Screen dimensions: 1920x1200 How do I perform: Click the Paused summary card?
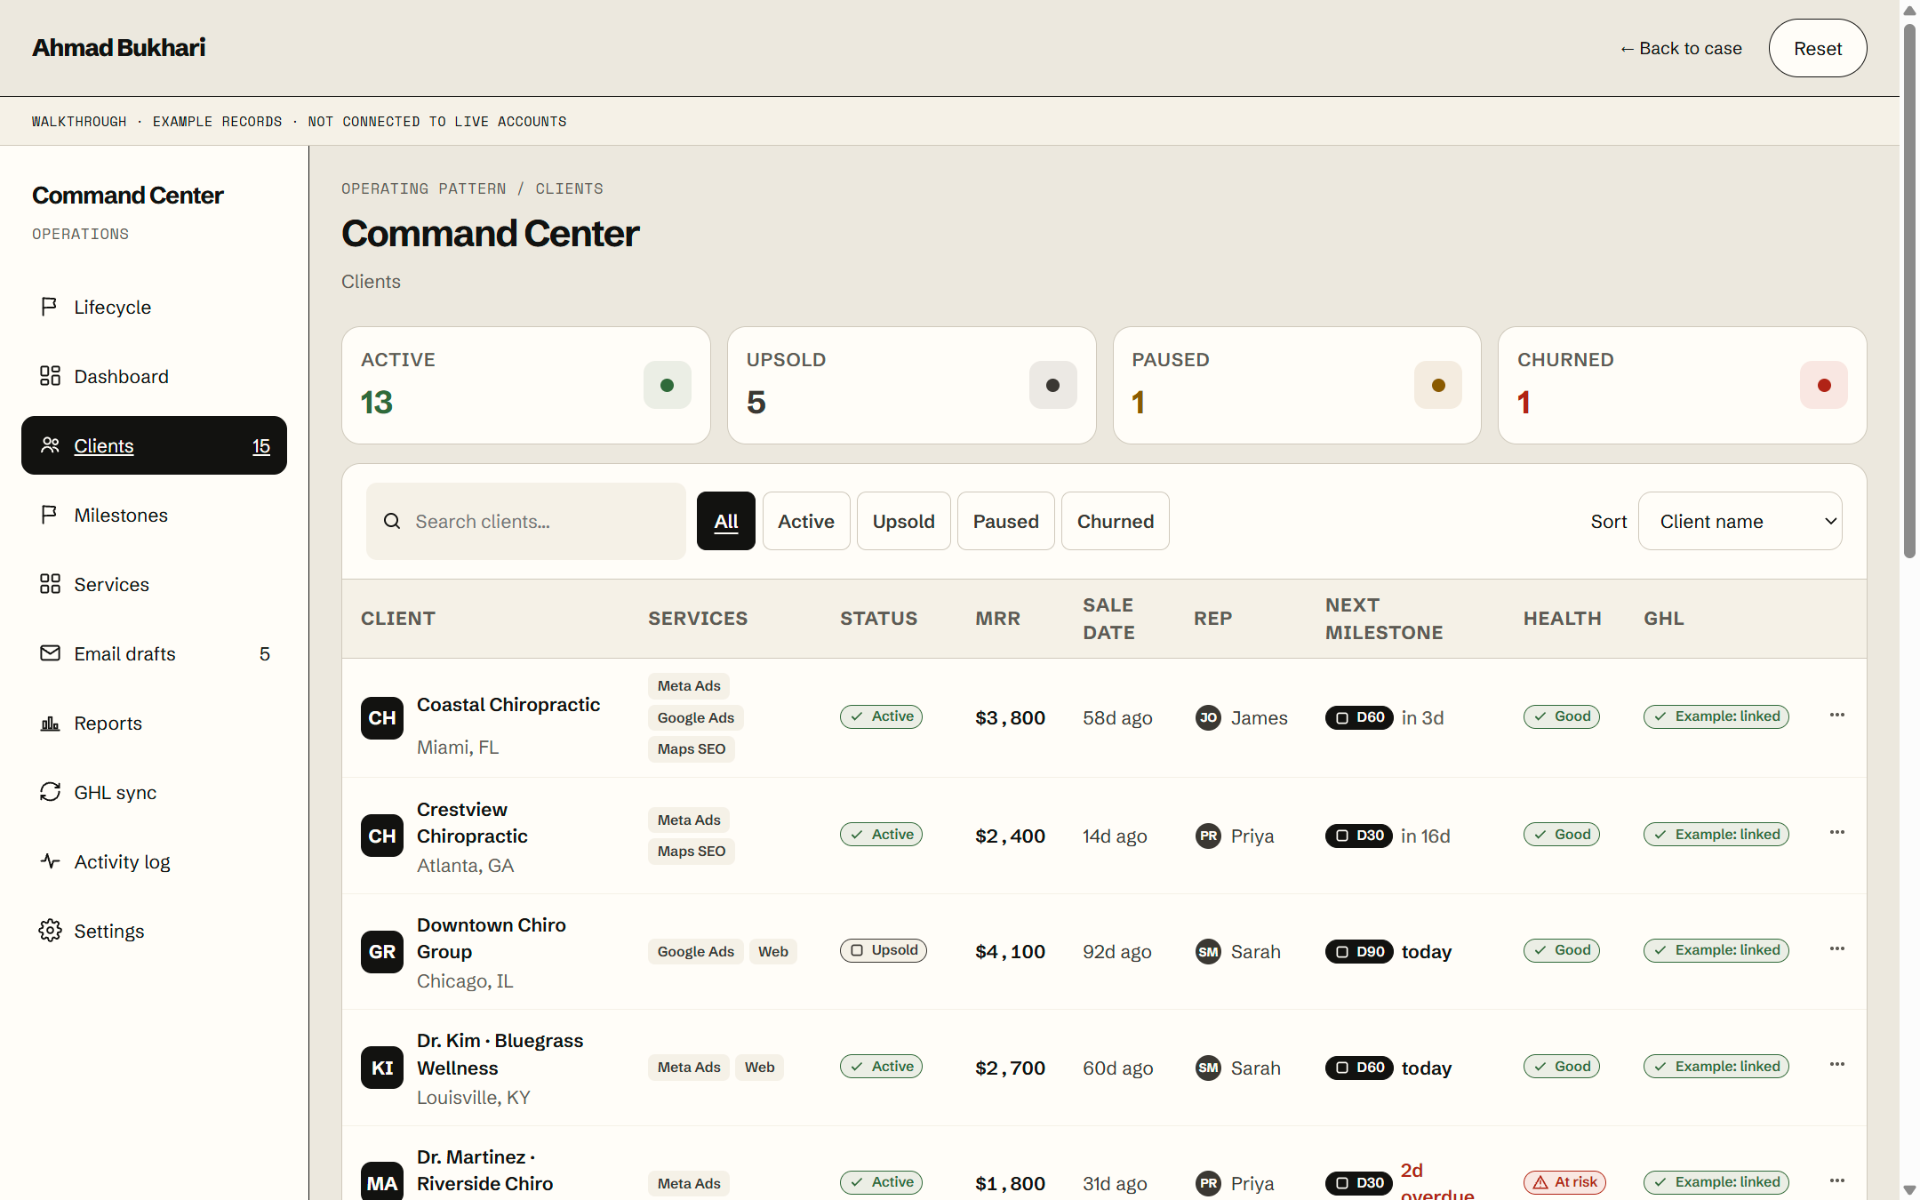(x=1297, y=385)
